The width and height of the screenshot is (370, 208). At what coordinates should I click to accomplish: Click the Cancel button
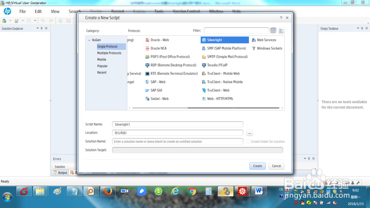click(276, 166)
